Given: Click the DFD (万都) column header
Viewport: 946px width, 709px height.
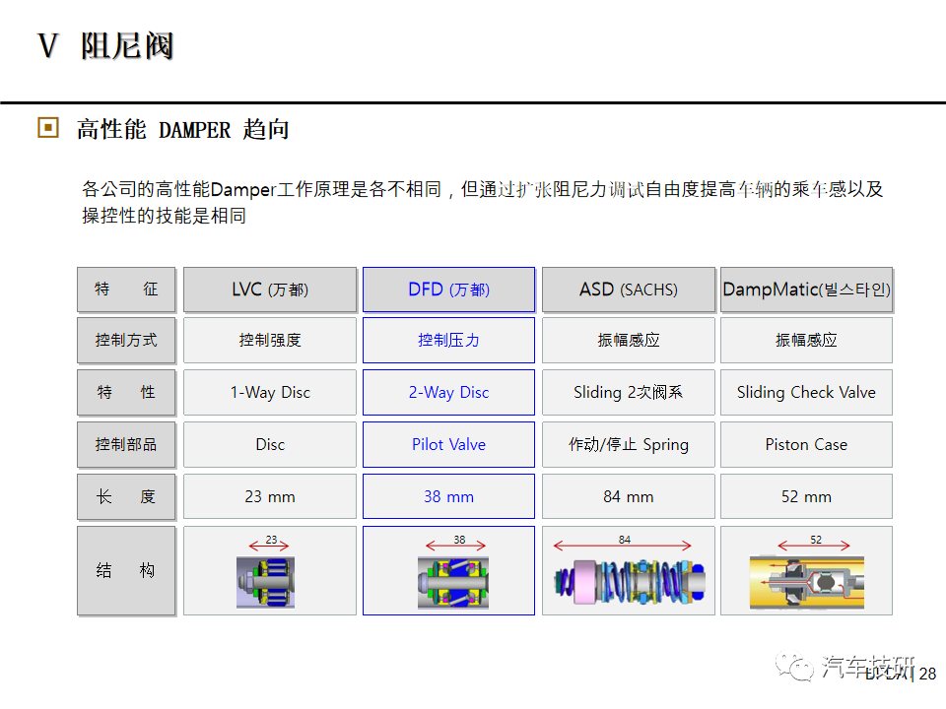Looking at the screenshot, I should tap(449, 290).
